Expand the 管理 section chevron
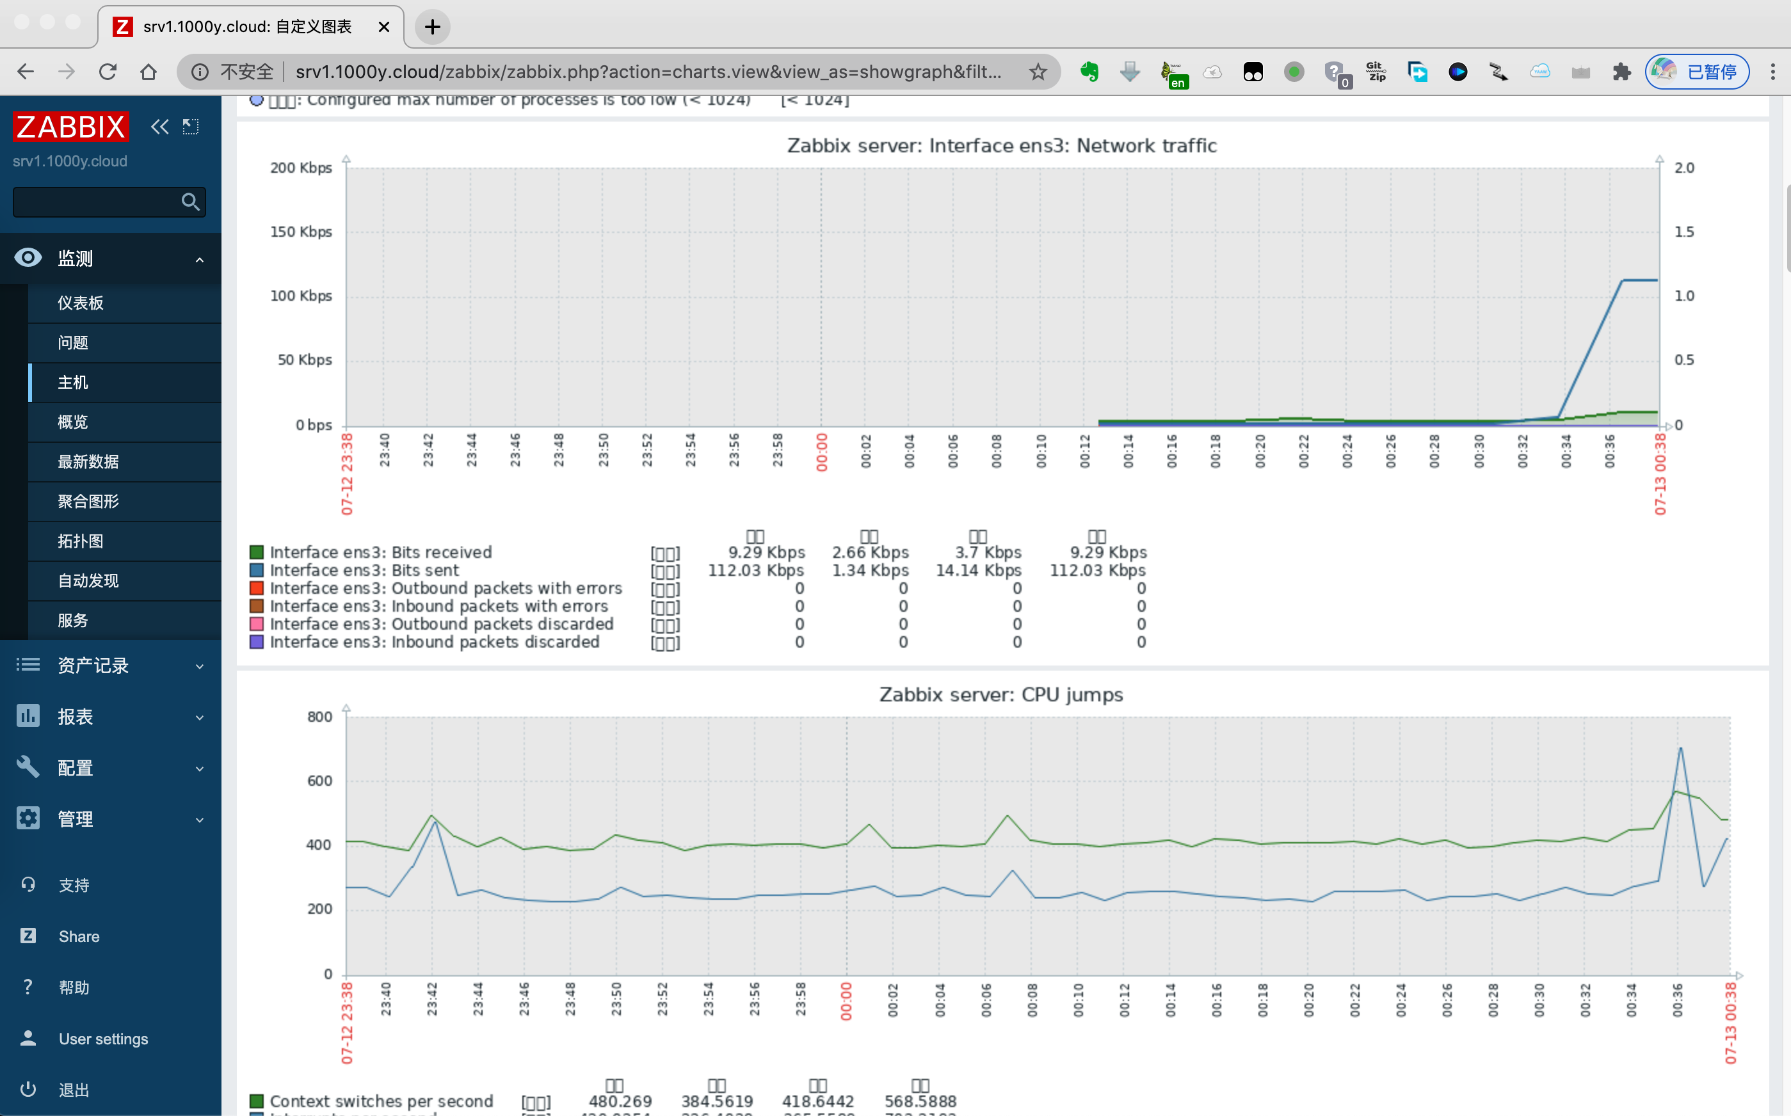This screenshot has width=1791, height=1116. (199, 820)
